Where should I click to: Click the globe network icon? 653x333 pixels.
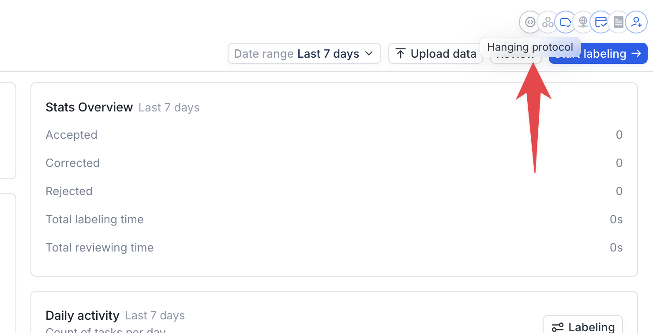click(x=583, y=22)
